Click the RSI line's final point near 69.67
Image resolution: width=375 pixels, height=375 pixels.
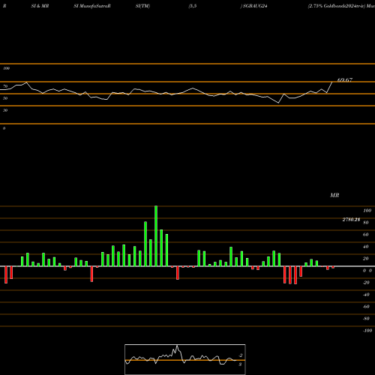(x=332, y=82)
